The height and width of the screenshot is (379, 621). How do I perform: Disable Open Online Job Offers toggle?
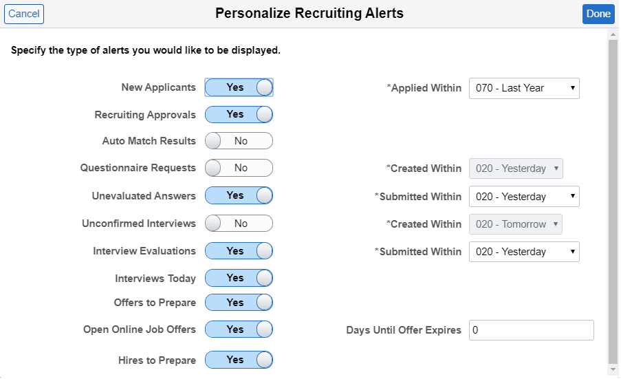(239, 329)
